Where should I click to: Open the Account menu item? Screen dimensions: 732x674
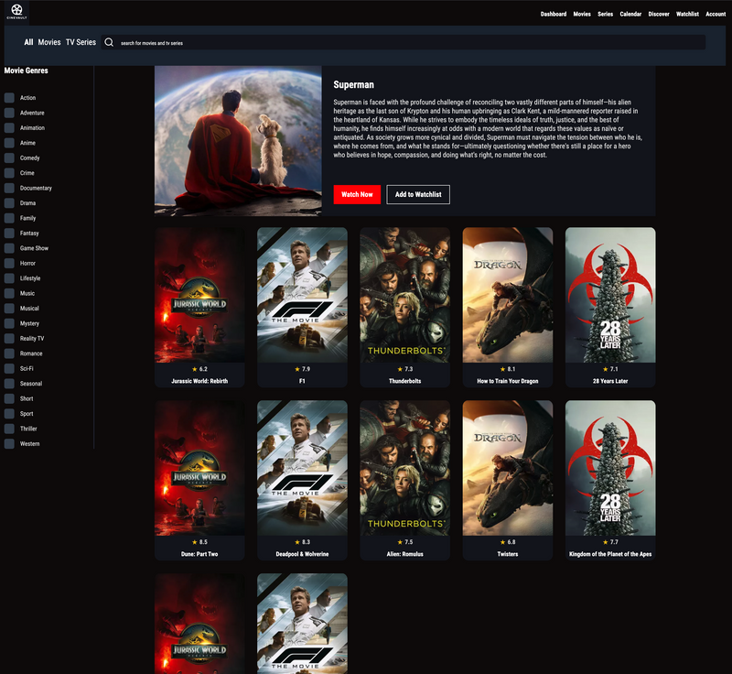click(x=716, y=14)
